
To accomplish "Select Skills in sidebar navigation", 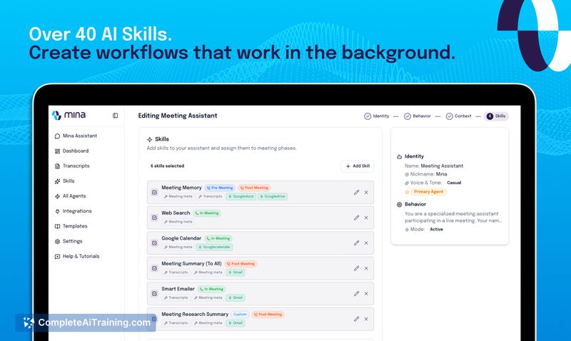I will click(64, 181).
